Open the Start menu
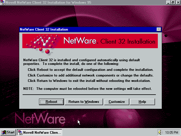The width and height of the screenshot is (181, 136). click(8, 132)
